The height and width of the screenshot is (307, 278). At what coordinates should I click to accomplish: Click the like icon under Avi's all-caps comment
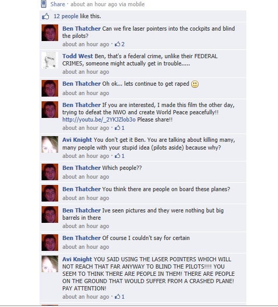point(117,297)
